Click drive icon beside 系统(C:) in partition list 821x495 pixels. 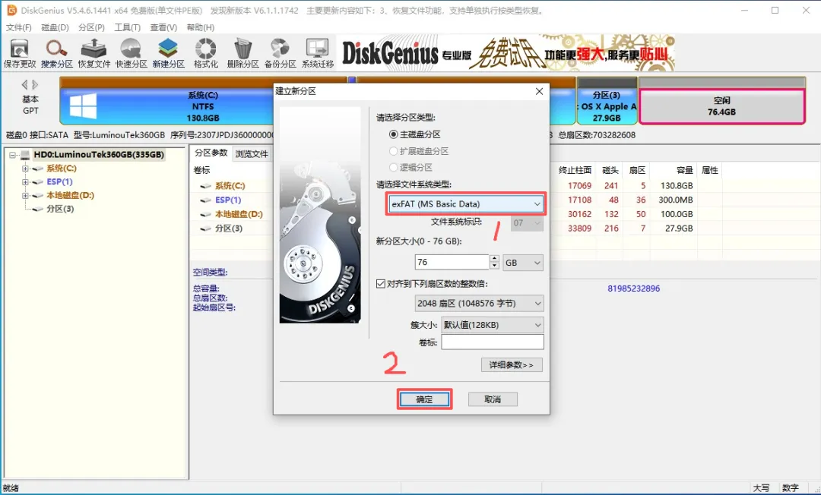click(x=206, y=186)
